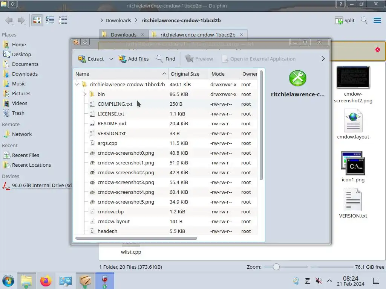The width and height of the screenshot is (386, 289).
Task: Open the Extract dropdown arrow
Action: click(x=111, y=59)
